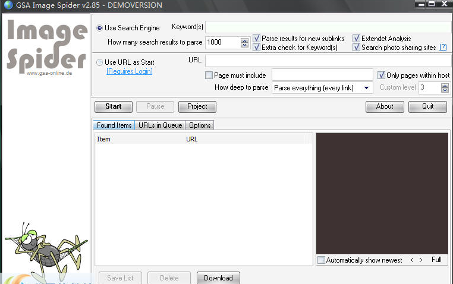Decrease Custom level value
453x284 pixels.
[445, 90]
